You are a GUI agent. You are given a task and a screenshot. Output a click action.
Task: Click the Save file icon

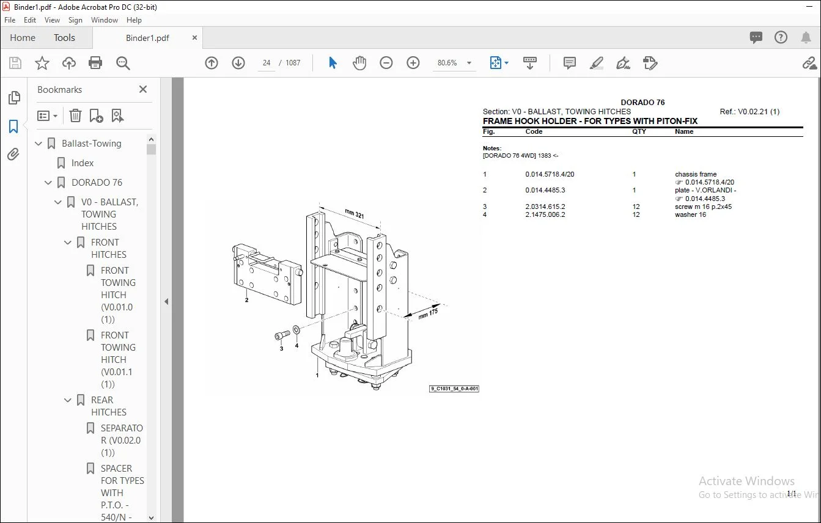[15, 63]
